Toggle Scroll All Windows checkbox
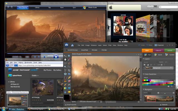The height and width of the screenshot is (111, 178). click(x=67, y=50)
